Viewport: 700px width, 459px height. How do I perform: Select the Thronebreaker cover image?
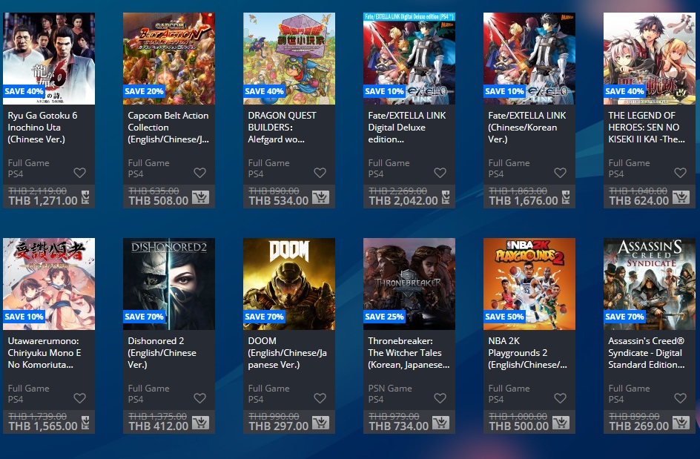[x=409, y=284]
